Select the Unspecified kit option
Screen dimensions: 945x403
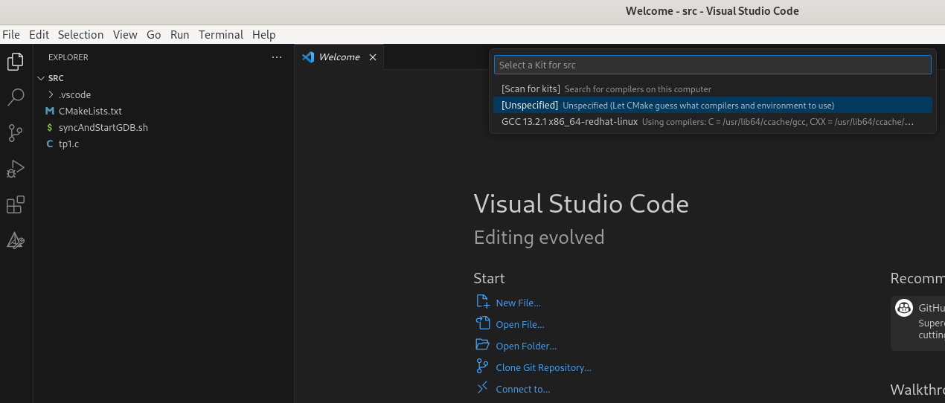(x=529, y=105)
